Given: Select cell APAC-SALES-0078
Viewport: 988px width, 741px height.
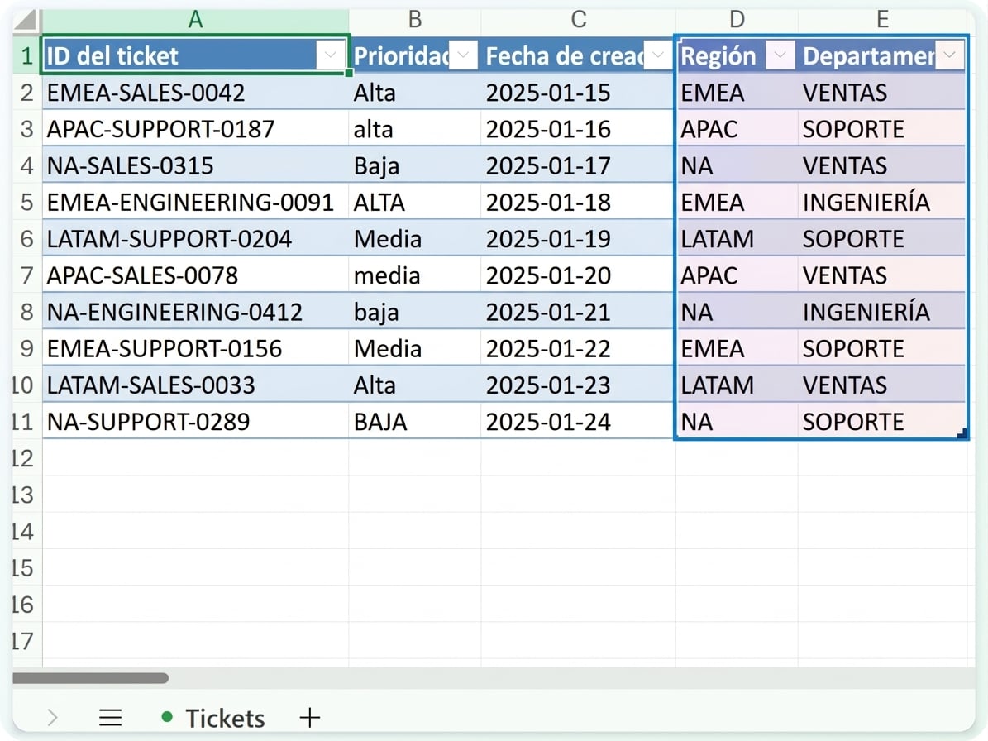Looking at the screenshot, I should tap(195, 275).
